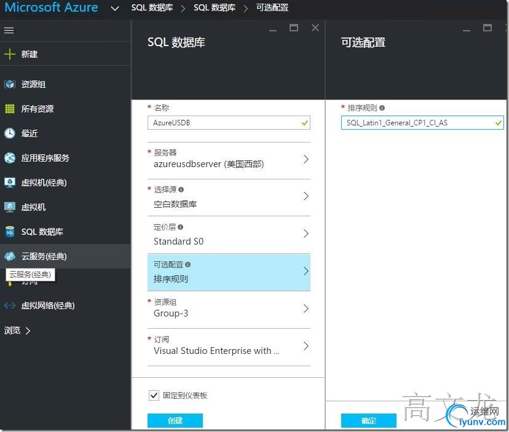Open the 服务器 azureusdbserver selector
The width and height of the screenshot is (509, 432).
coord(229,159)
